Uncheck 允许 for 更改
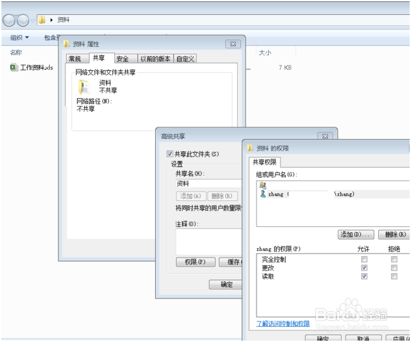The width and height of the screenshot is (411, 342). coord(364,268)
